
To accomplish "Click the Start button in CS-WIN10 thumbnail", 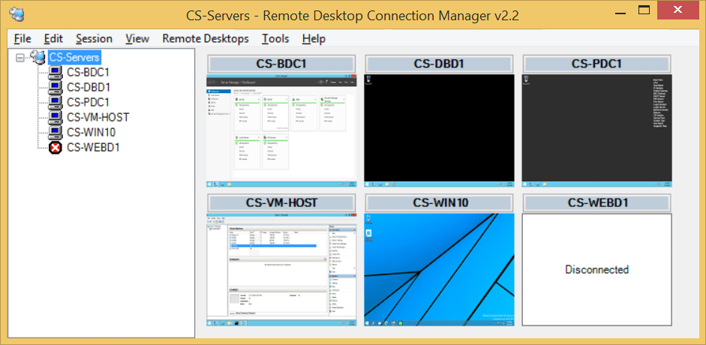I will click(x=368, y=323).
